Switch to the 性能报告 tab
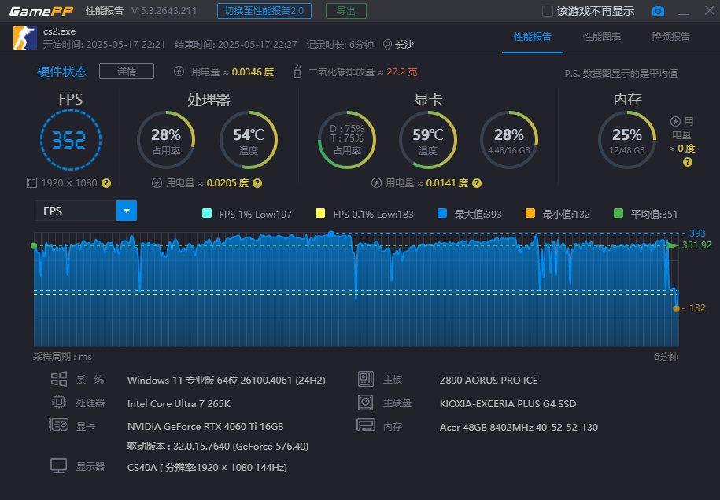Image resolution: width=720 pixels, height=500 pixels. (532, 37)
